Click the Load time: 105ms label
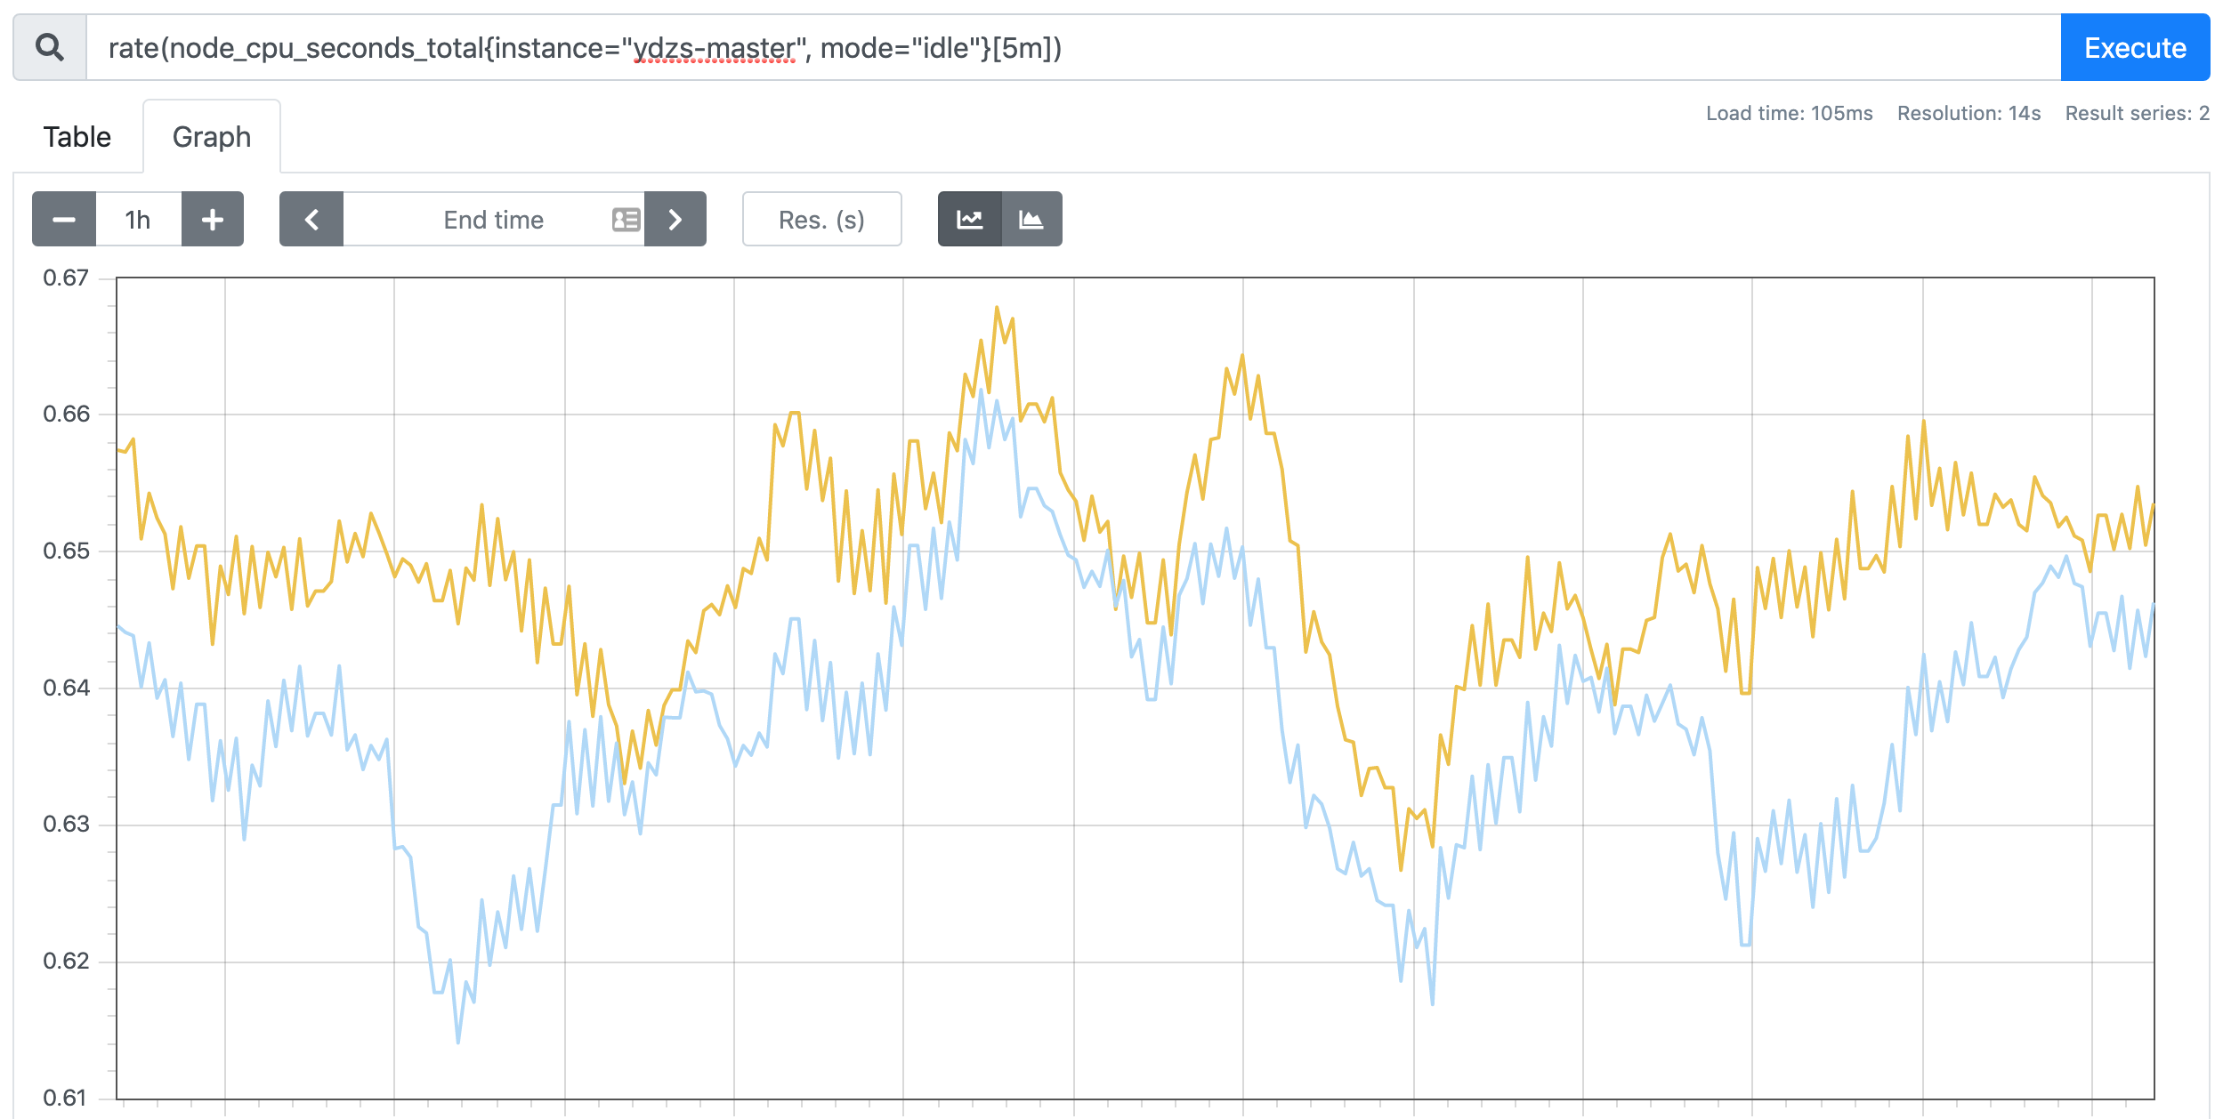The image size is (2223, 1119). (1789, 113)
